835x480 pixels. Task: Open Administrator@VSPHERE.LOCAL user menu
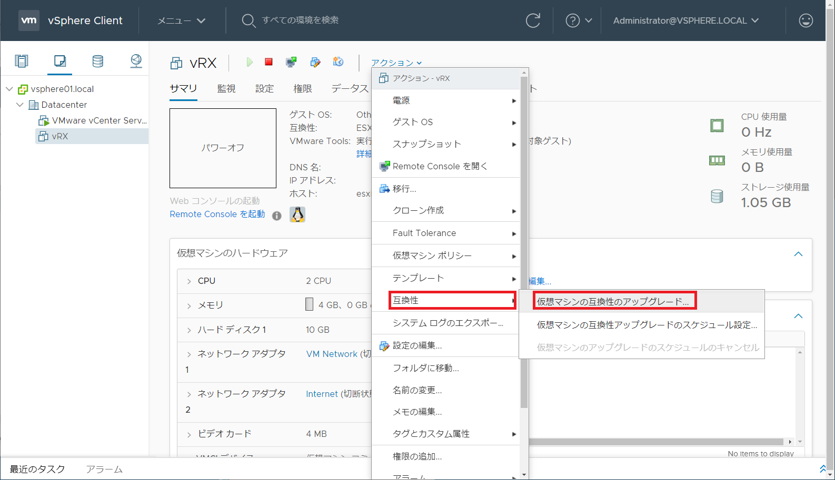point(685,21)
